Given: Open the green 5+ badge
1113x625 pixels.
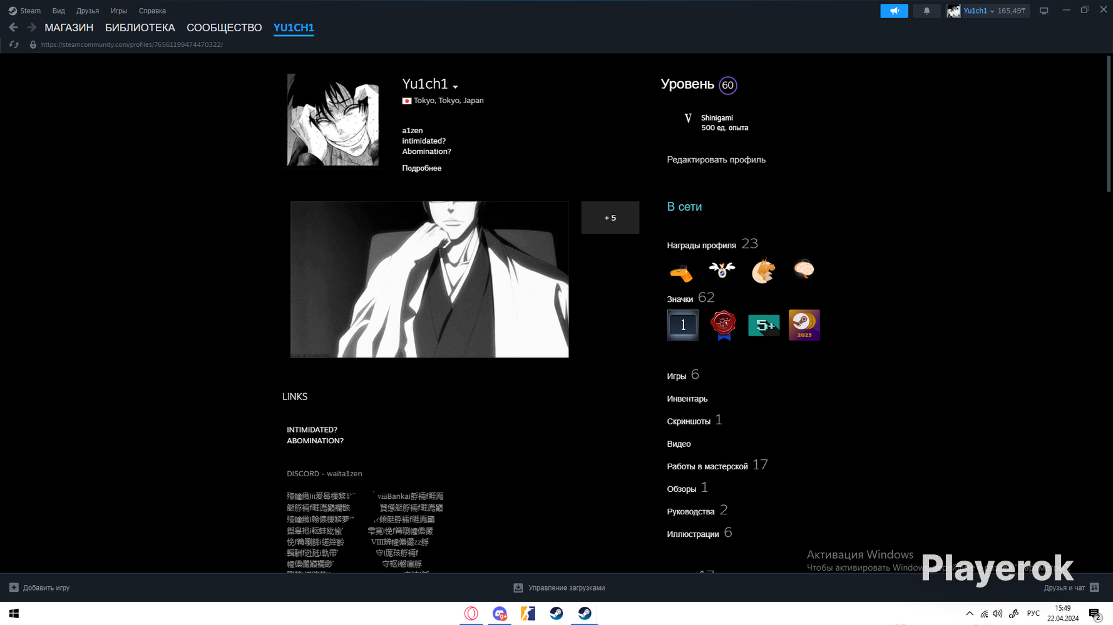Looking at the screenshot, I should pos(764,326).
